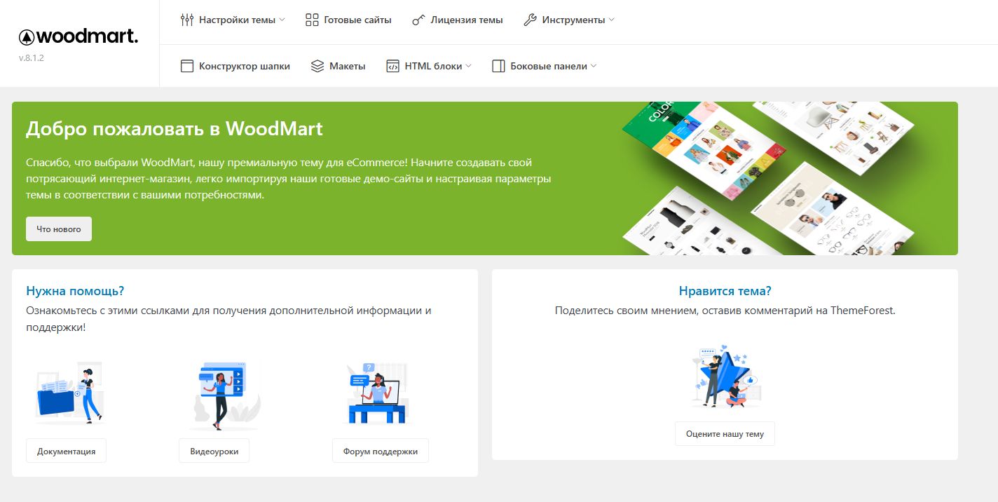Click the sidebar icon beside Боковые панели
This screenshot has width=998, height=502.
click(498, 66)
